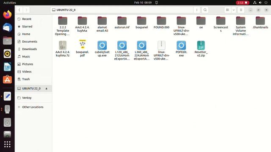Open Other Locations in the sidebar
Image resolution: width=271 pixels, height=152 pixels.
tap(33, 107)
